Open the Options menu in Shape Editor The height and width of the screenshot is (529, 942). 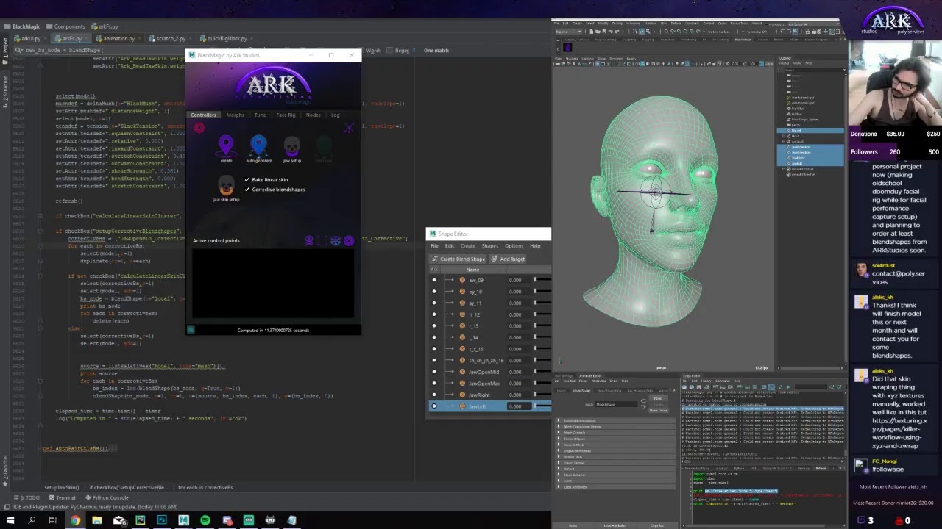[x=514, y=246]
